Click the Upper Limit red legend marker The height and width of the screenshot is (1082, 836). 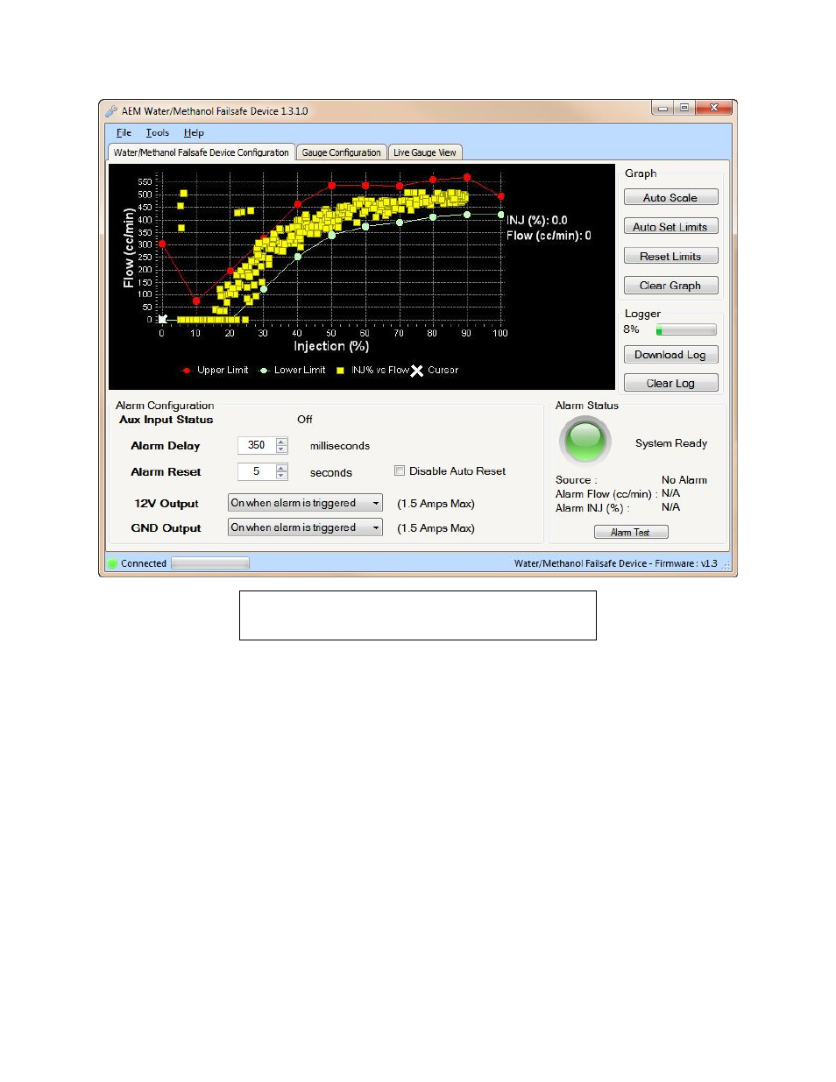click(x=187, y=371)
